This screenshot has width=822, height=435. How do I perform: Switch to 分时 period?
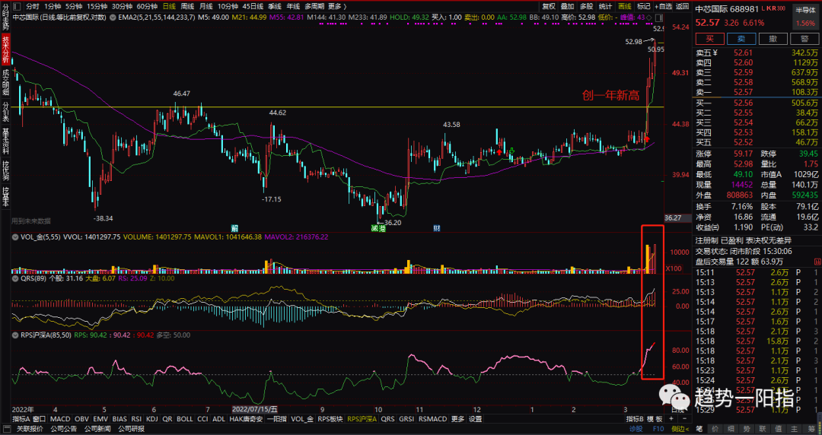pyautogui.click(x=33, y=6)
